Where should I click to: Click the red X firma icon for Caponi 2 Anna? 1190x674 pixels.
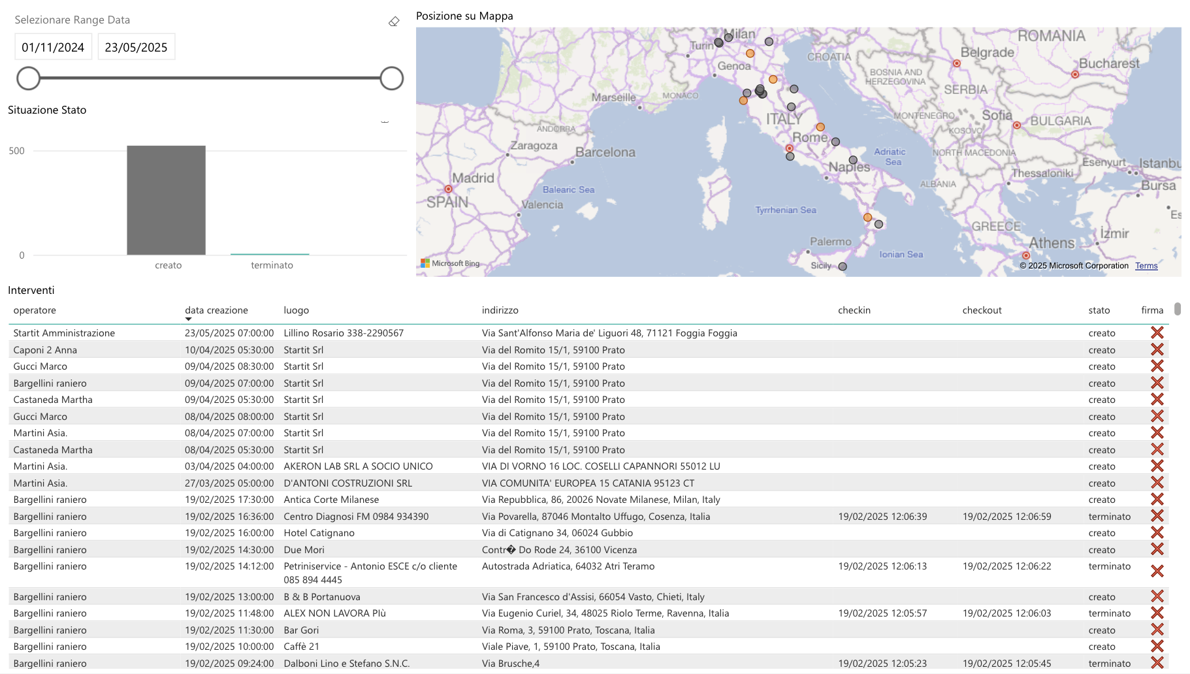[1157, 350]
